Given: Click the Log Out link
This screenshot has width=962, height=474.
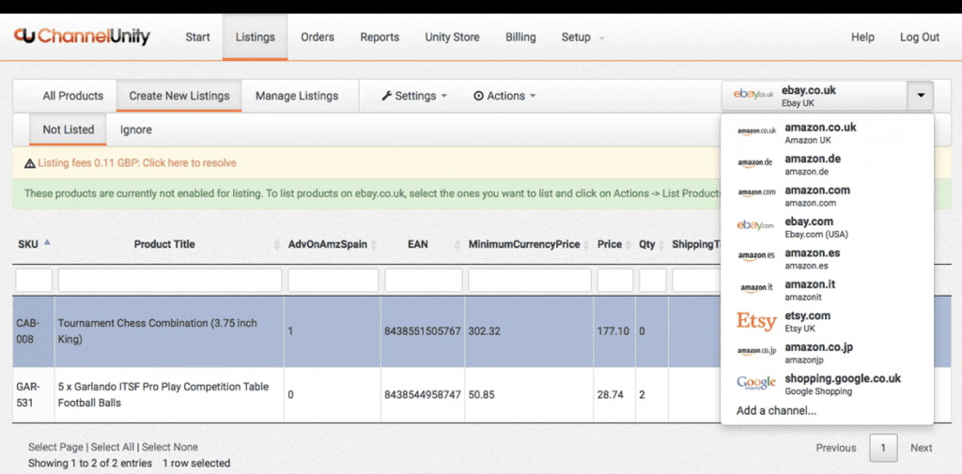Looking at the screenshot, I should click(919, 38).
